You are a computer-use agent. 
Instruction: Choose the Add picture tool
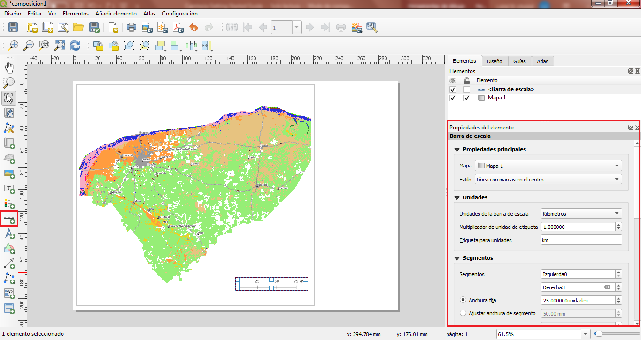(x=9, y=174)
